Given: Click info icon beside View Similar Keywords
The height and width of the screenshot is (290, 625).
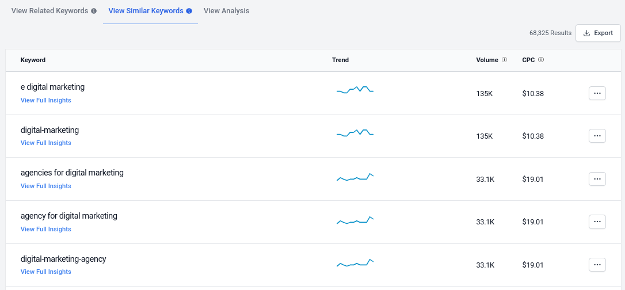Looking at the screenshot, I should 189,11.
